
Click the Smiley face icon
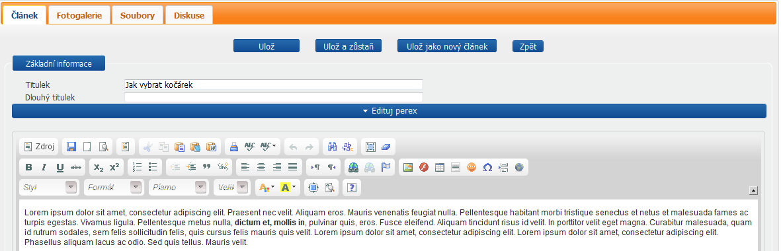click(472, 168)
